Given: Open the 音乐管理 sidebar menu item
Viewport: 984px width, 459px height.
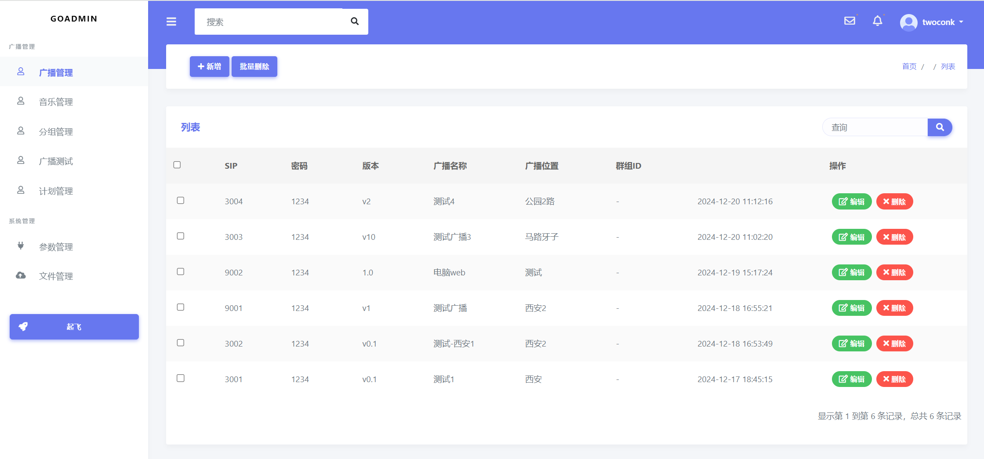Looking at the screenshot, I should point(55,101).
